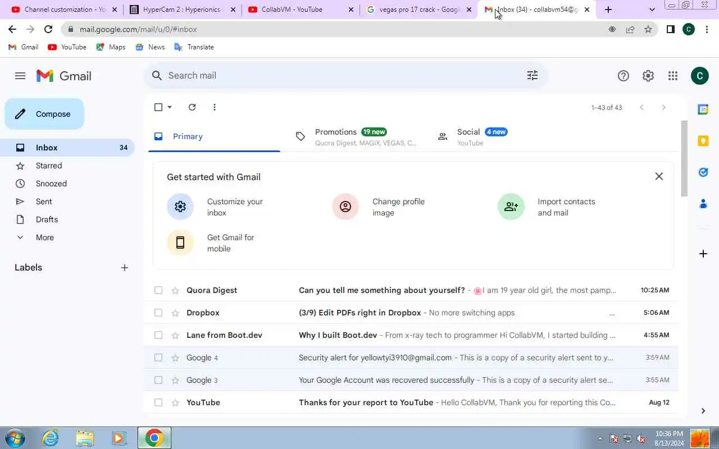719x449 pixels.
Task: Star the Quora Digest email
Action: 175,290
